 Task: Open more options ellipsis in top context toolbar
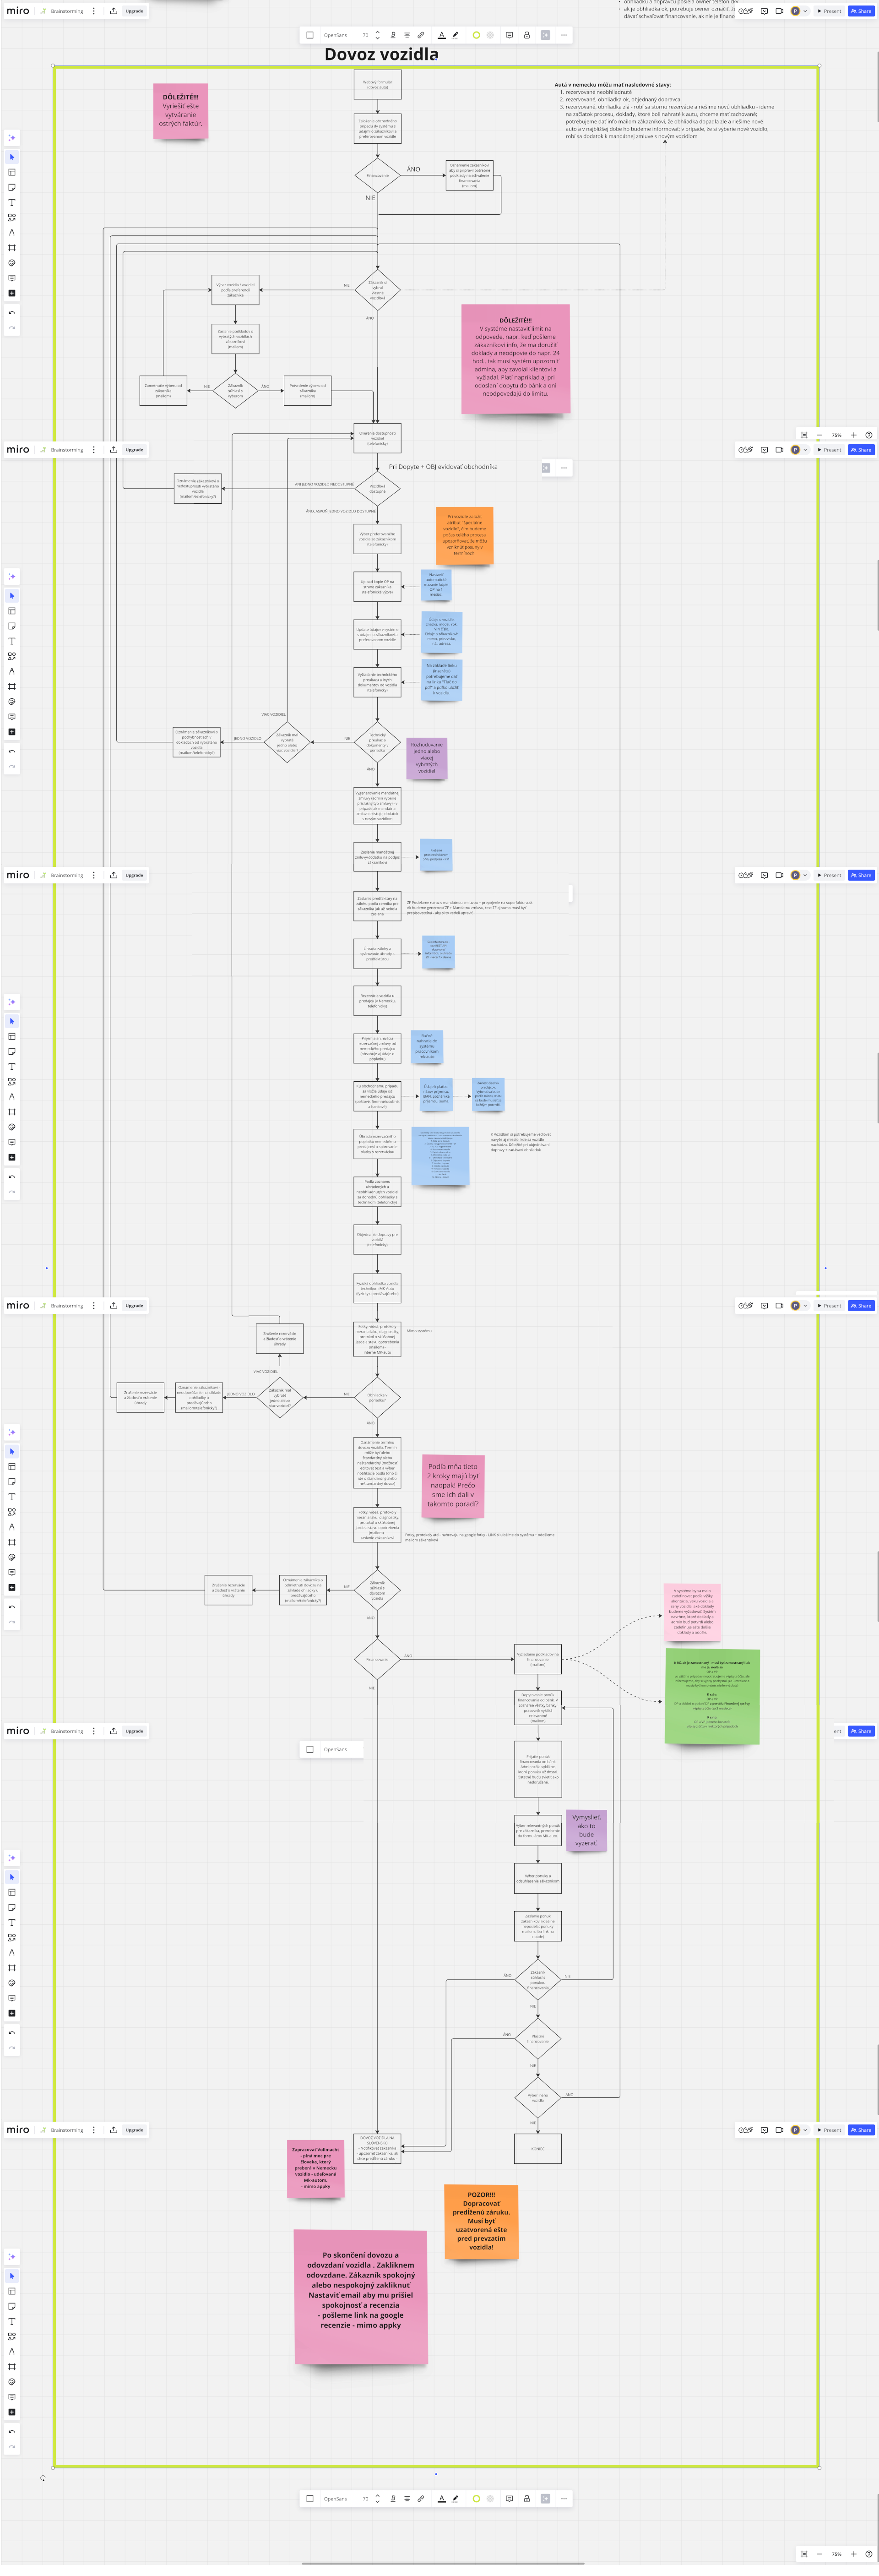pyautogui.click(x=564, y=35)
